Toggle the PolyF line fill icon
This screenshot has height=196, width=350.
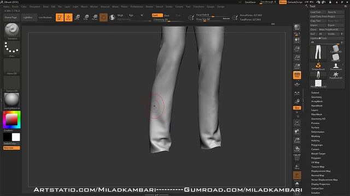[297, 157]
